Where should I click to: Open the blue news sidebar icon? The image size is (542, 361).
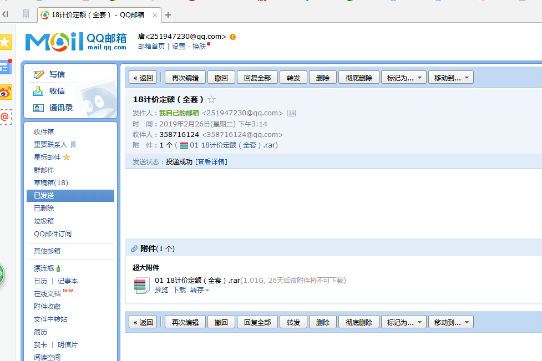5,67
